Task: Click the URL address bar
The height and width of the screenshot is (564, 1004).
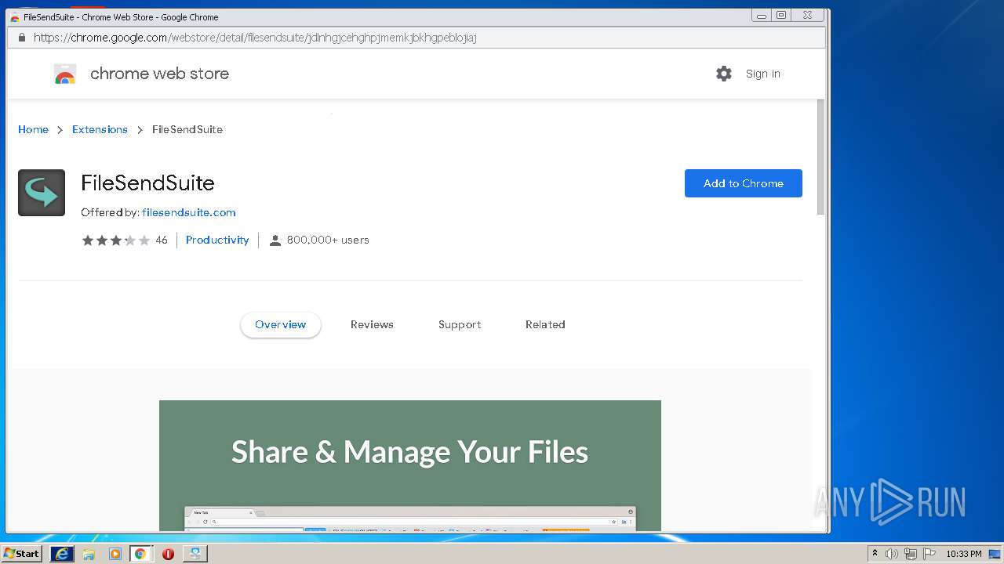Action: click(x=416, y=38)
